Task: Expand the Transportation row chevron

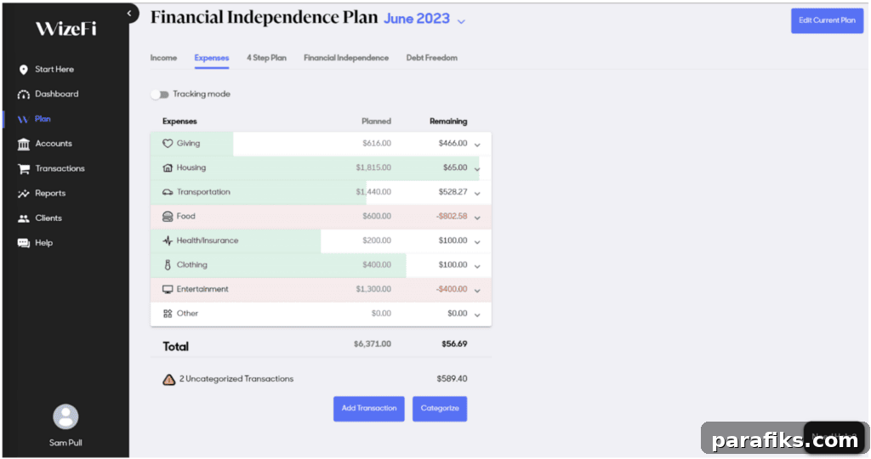Action: click(x=477, y=194)
